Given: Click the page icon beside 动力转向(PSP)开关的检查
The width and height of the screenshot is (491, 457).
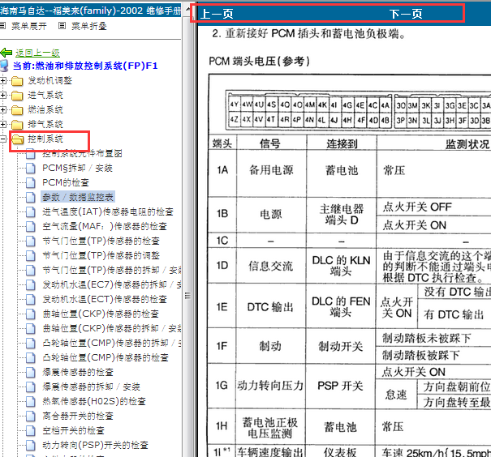Looking at the screenshot, I should point(30,445).
